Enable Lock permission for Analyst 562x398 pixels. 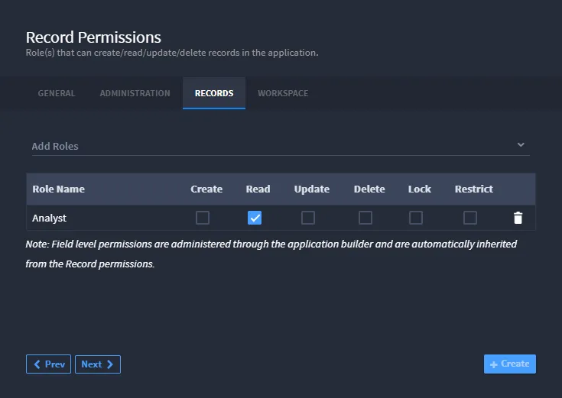[x=416, y=218]
